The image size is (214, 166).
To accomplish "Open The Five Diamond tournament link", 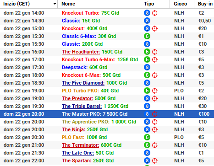I will tap(83, 83).
